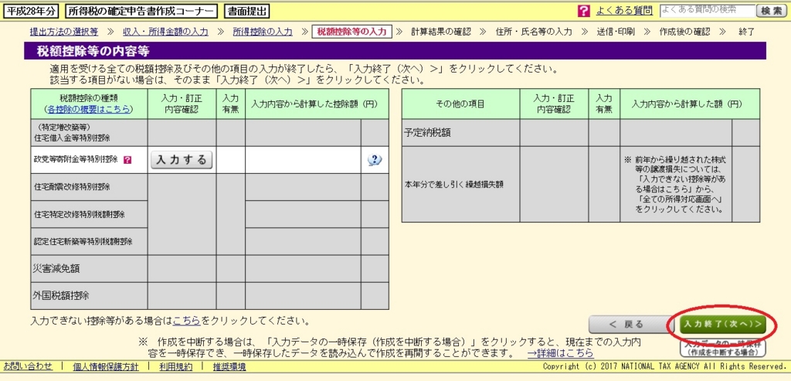Open the よくある質問 link
The width and height of the screenshot is (791, 381).
click(x=624, y=10)
